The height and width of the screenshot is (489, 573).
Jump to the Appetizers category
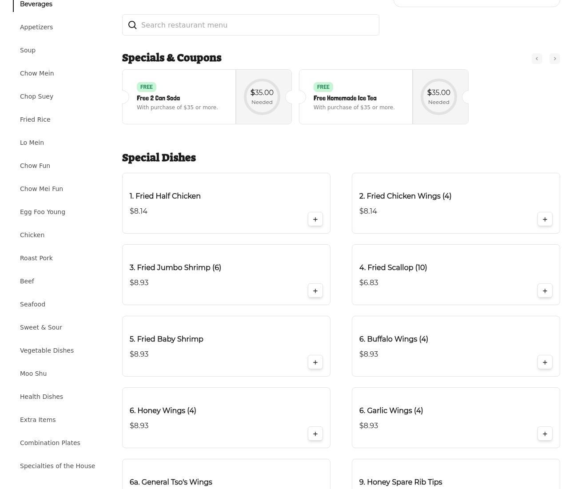coord(36,27)
